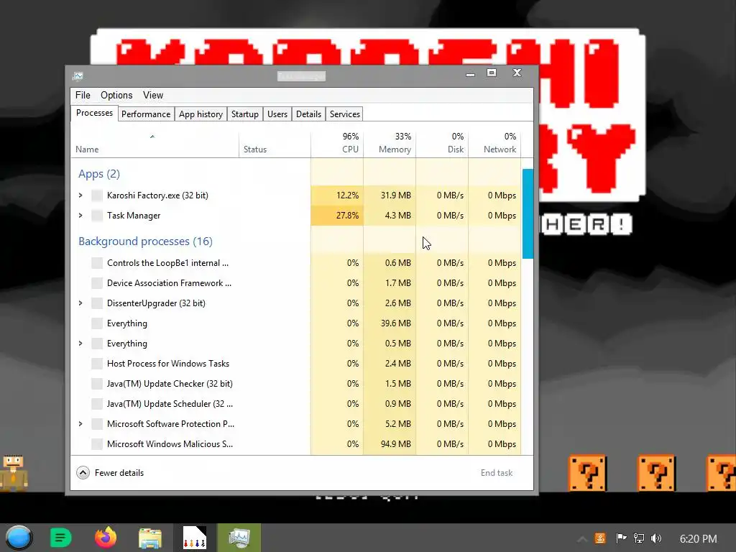The image size is (736, 552).
Task: Click the Task Manager title bar icon
Action: pos(78,76)
